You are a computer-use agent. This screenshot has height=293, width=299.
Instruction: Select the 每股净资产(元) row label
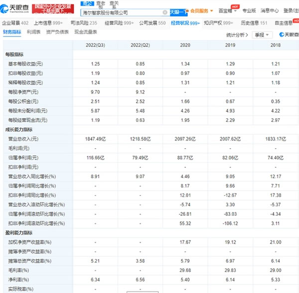pos(23,92)
